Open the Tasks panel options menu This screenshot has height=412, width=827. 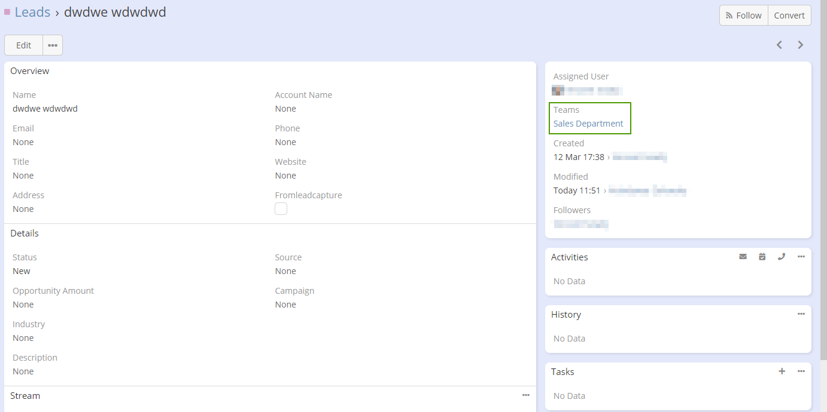coord(801,371)
